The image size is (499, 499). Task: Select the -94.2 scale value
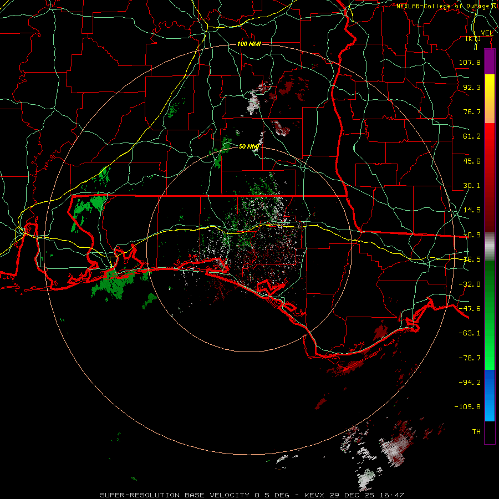pyautogui.click(x=470, y=382)
